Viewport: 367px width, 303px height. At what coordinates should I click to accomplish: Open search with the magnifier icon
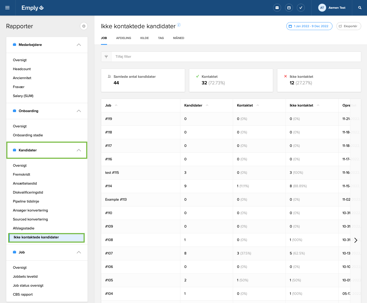click(360, 8)
